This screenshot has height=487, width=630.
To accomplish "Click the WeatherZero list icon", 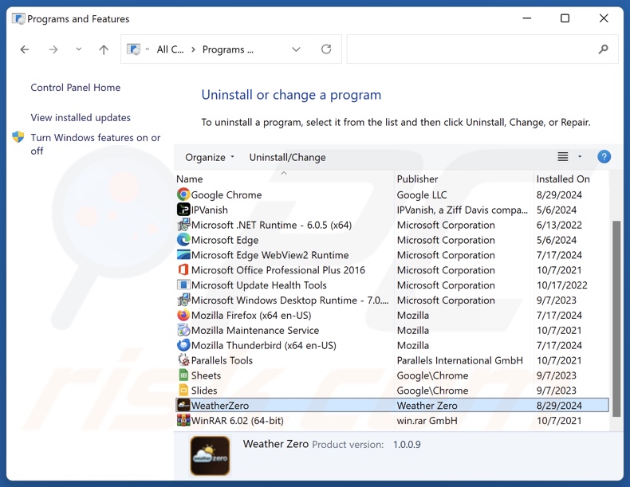I will pyautogui.click(x=183, y=405).
